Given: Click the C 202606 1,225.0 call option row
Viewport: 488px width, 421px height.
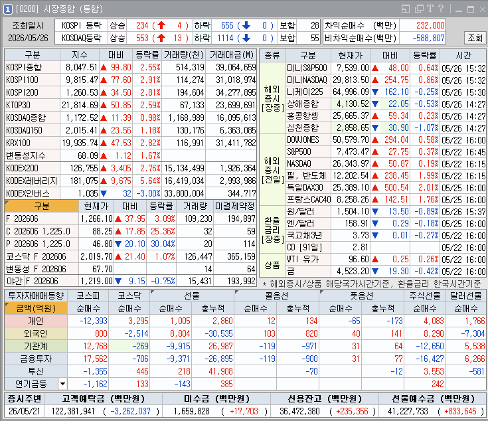Looking at the screenshot, I should [x=130, y=231].
